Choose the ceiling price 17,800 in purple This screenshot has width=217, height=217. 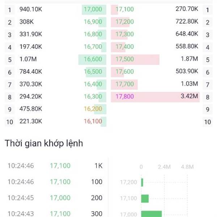125,97
